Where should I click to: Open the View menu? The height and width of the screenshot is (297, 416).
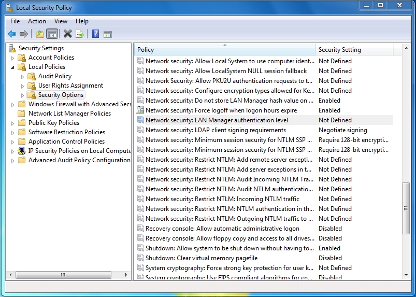pos(61,21)
